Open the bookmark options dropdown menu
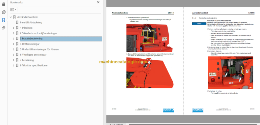 (13, 9)
